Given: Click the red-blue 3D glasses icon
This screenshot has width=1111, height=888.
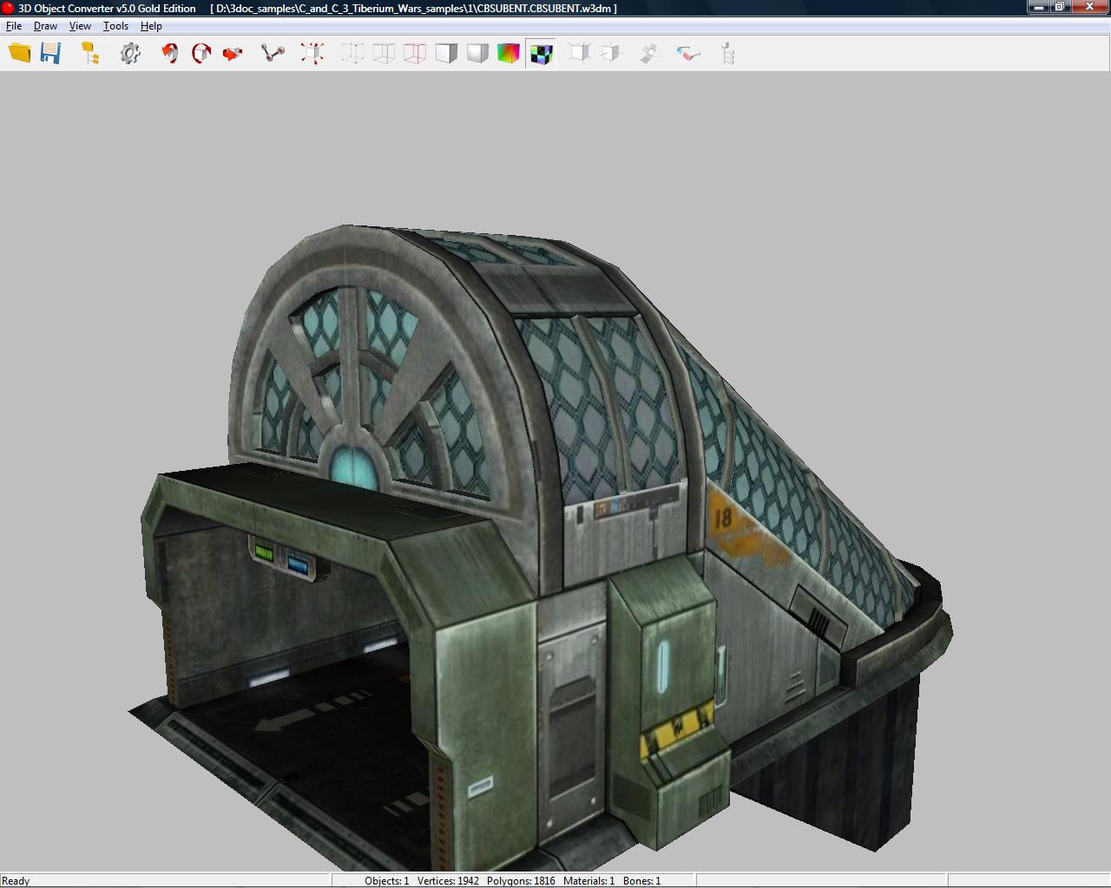Looking at the screenshot, I should [688, 54].
